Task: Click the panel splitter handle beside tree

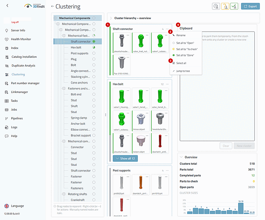Action: pyautogui.click(x=106, y=115)
